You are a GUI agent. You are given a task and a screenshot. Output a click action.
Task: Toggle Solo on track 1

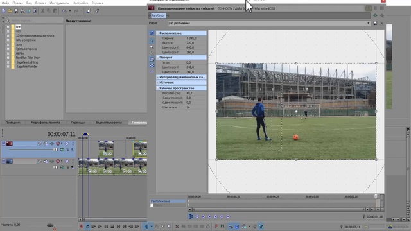73,144
